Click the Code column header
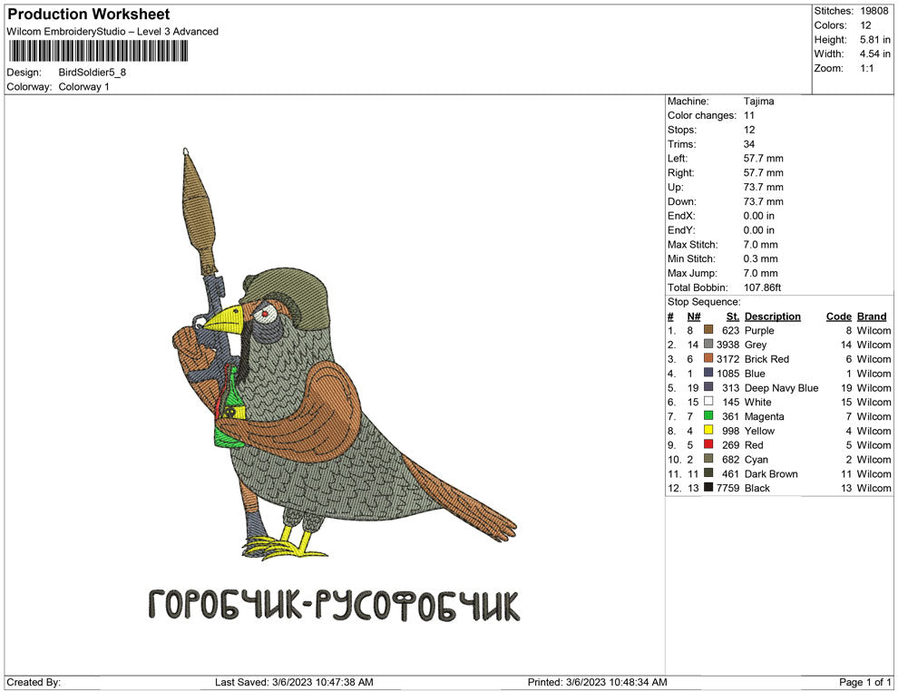The width and height of the screenshot is (898, 691). click(838, 316)
